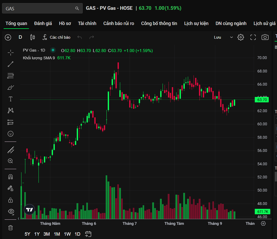Click the green market status dot
Screen dimensions: 277x239
[x=53, y=50]
